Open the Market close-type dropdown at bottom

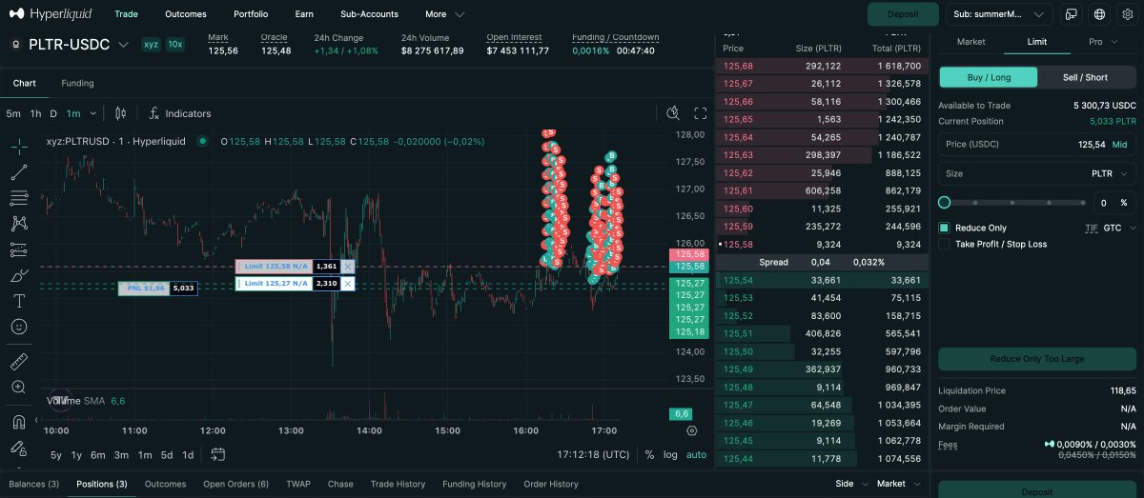898,484
